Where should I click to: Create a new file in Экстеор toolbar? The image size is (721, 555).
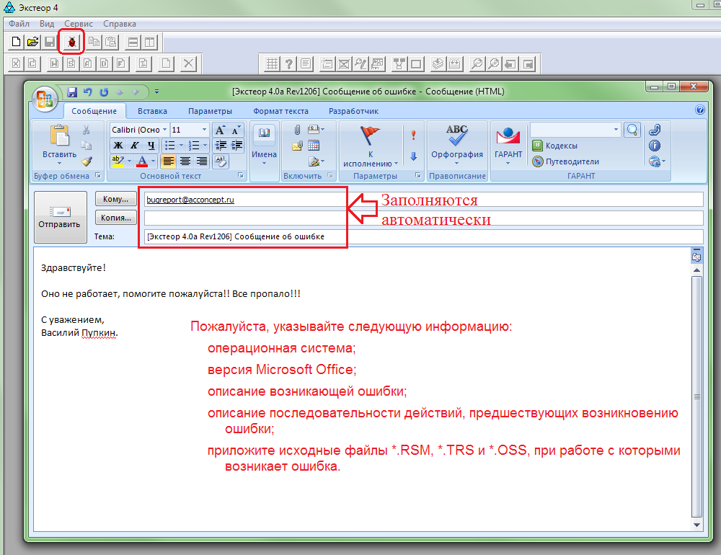[16, 43]
